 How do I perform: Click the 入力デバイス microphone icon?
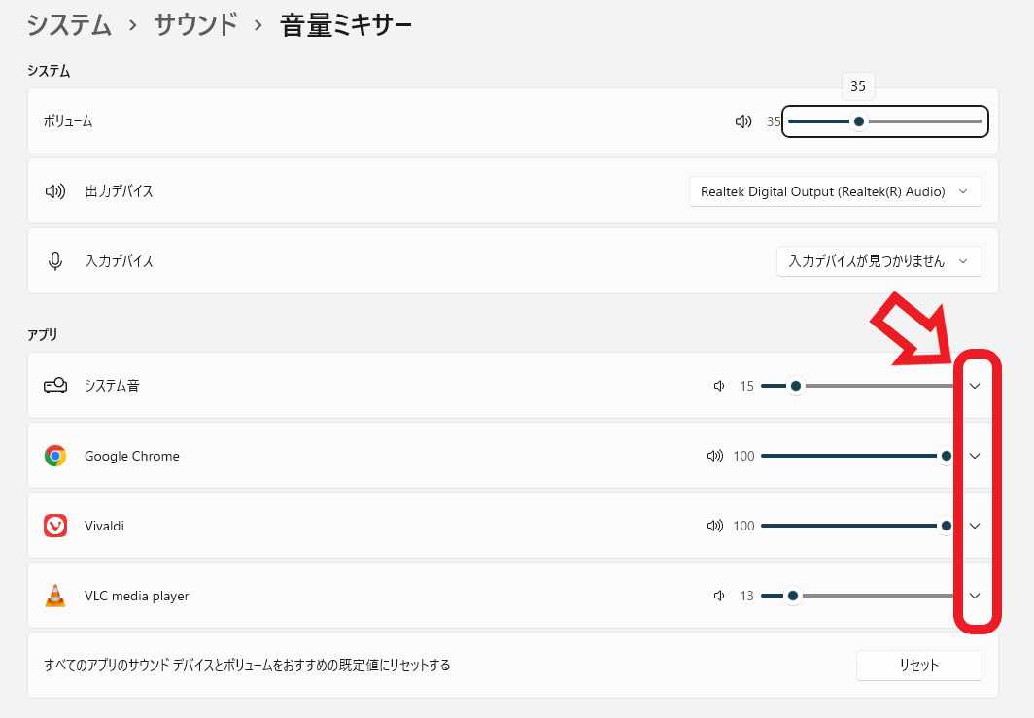(55, 261)
